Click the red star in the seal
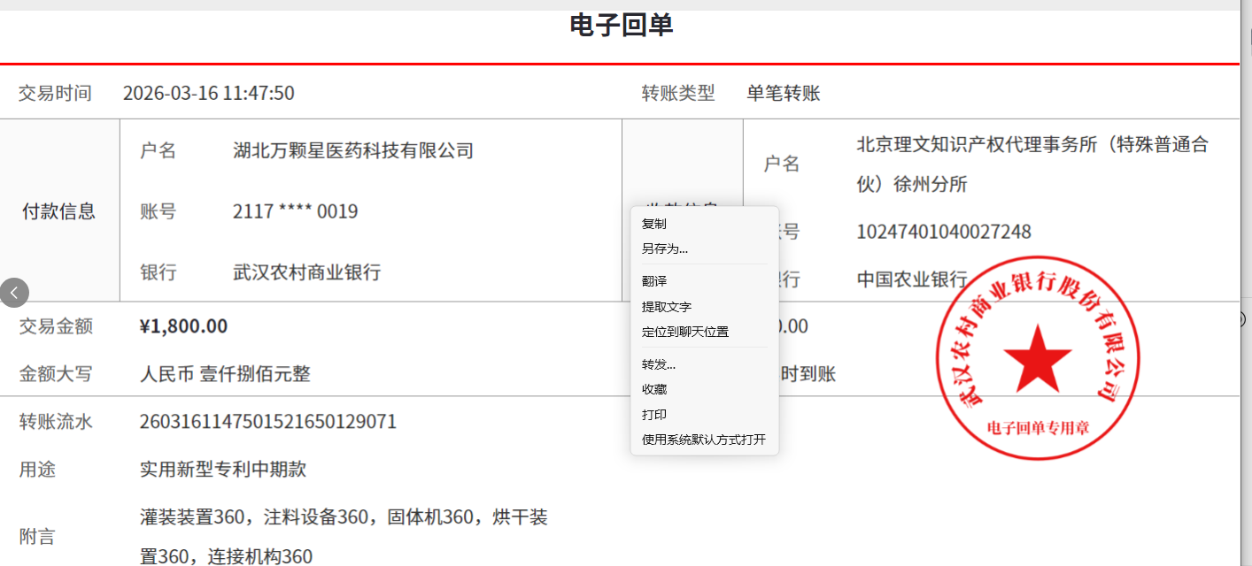Viewport: 1252px width, 566px height. pos(1037,358)
